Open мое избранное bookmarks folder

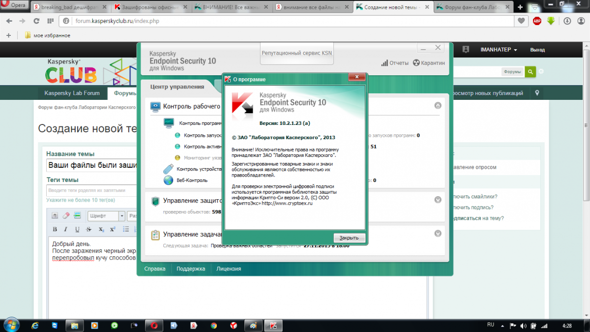pos(47,35)
